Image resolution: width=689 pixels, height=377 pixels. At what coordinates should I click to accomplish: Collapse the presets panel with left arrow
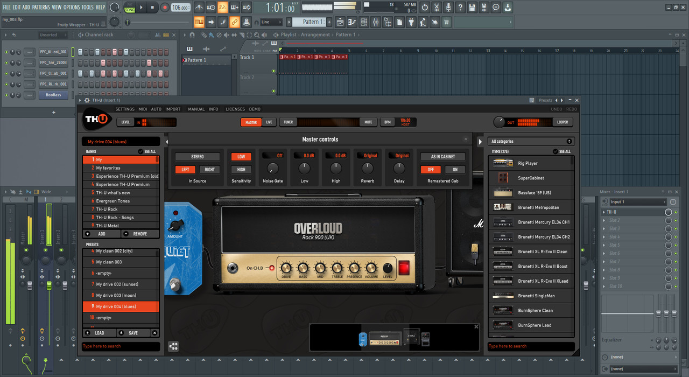(166, 142)
